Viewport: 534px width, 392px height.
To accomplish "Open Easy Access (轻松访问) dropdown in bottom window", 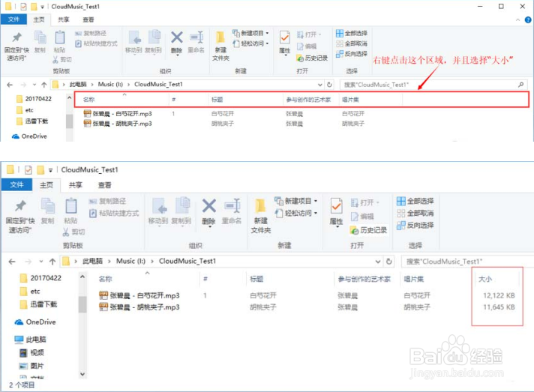I will 296,213.
